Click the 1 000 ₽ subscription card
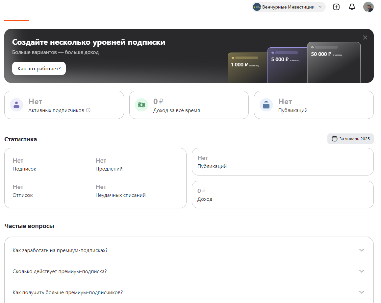Image resolution: width=381 pixels, height=303 pixels. click(x=247, y=68)
